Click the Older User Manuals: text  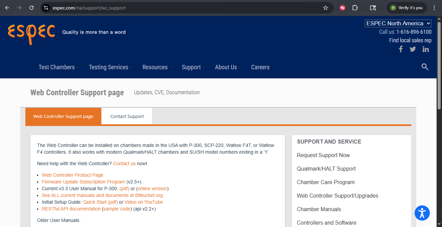coord(59,220)
